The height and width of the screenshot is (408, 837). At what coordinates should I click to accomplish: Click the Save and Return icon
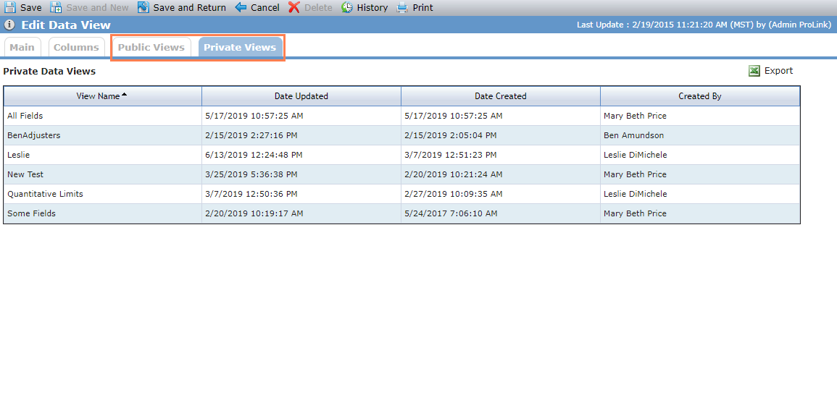point(143,7)
